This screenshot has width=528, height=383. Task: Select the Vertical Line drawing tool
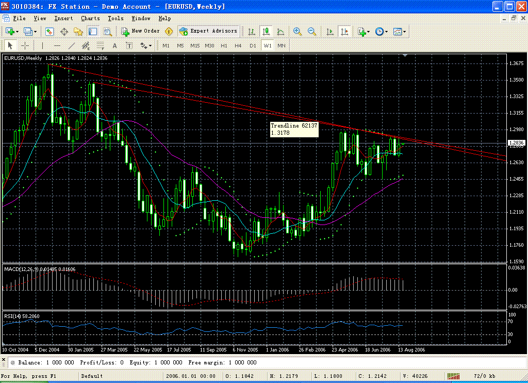pos(42,45)
